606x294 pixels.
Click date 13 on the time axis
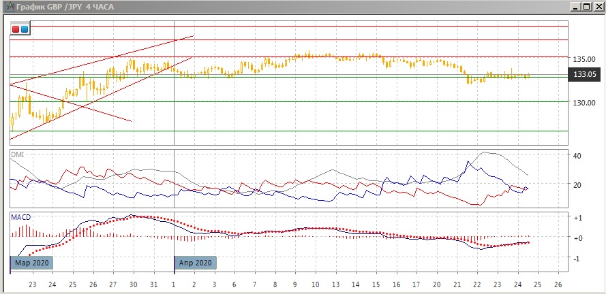click(335, 284)
